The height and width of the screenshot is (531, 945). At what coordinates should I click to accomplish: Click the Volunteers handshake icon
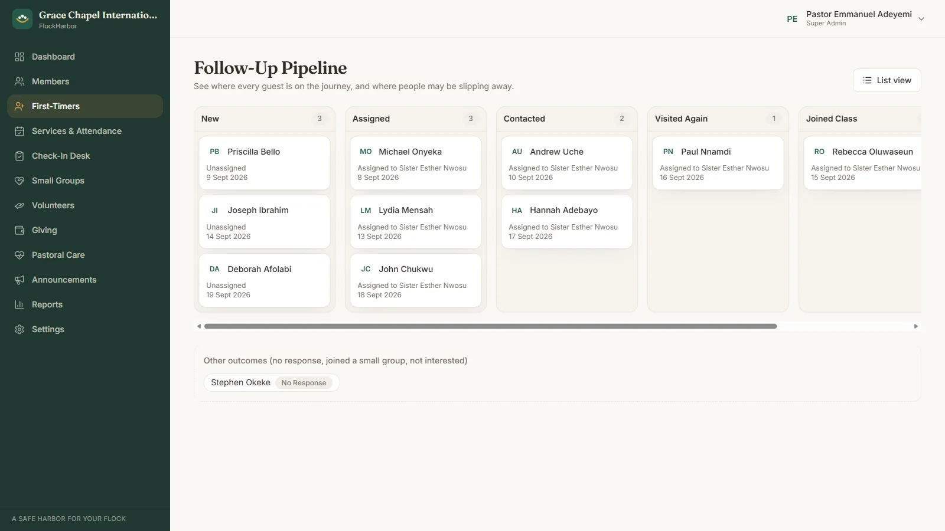(19, 205)
